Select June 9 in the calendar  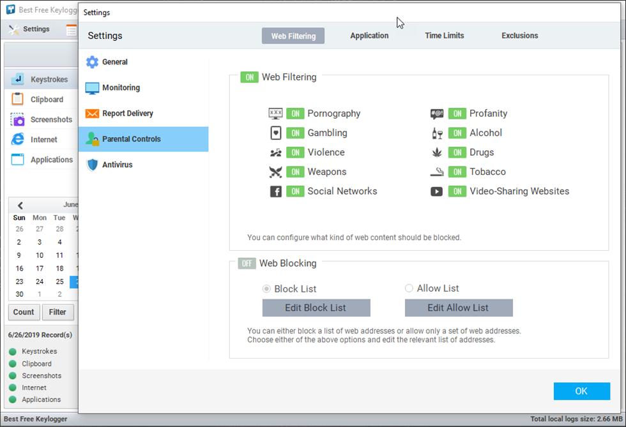pos(19,255)
